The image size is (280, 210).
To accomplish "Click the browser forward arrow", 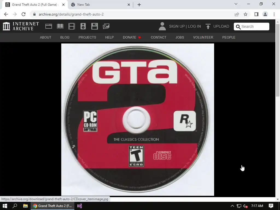I will pyautogui.click(x=15, y=14).
